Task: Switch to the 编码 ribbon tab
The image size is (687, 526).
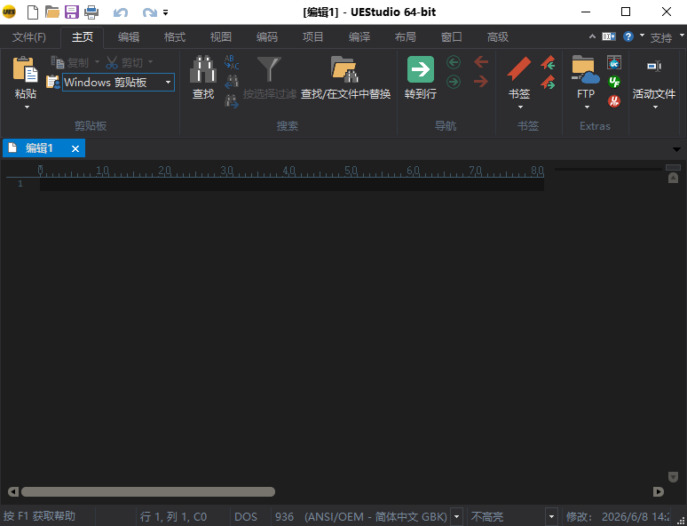Action: (267, 36)
